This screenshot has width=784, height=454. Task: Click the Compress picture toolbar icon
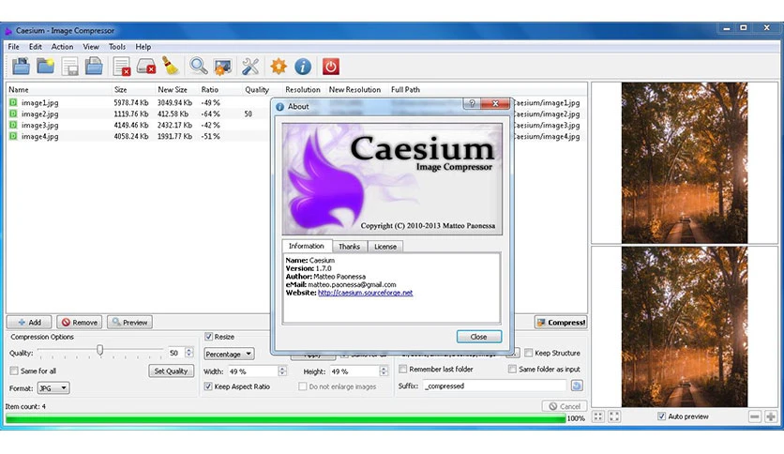point(222,67)
